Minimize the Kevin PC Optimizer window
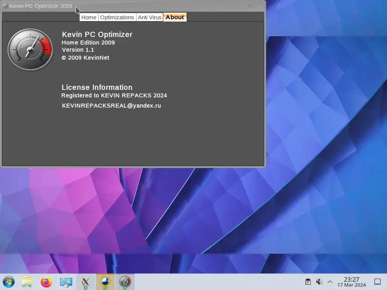387x290 pixels. 239,6
